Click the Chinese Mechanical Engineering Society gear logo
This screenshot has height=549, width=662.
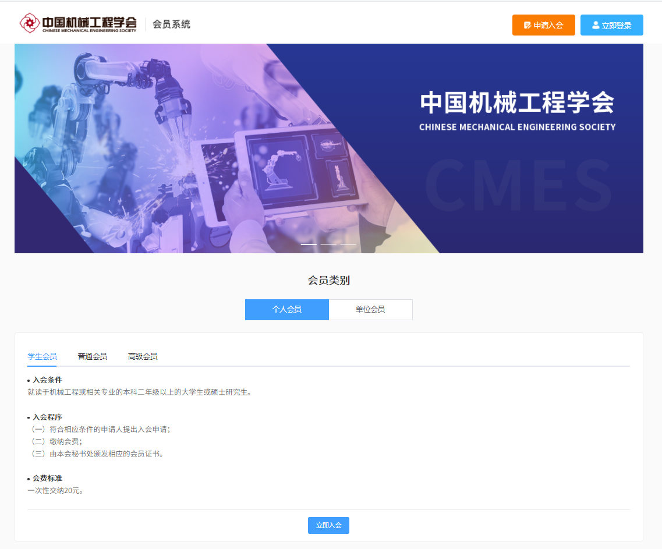[29, 24]
